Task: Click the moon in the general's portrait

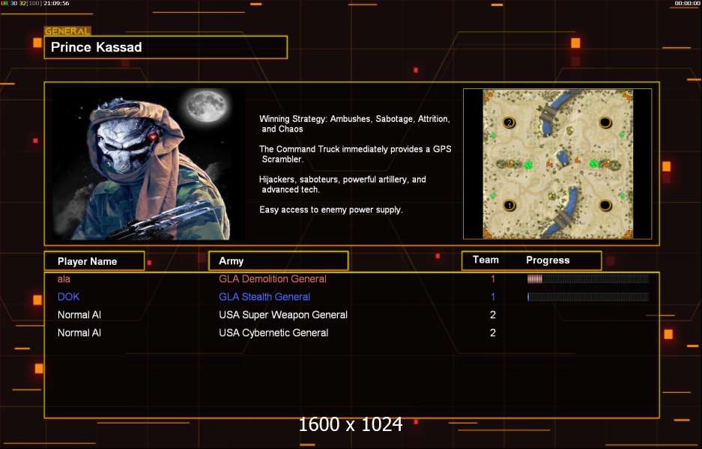Action: (207, 106)
